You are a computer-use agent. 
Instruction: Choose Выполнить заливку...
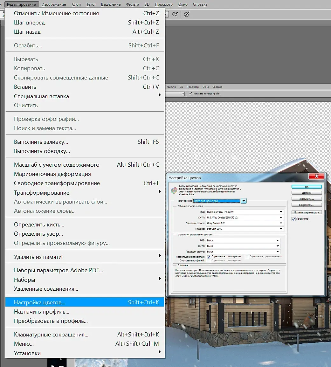click(x=85, y=142)
